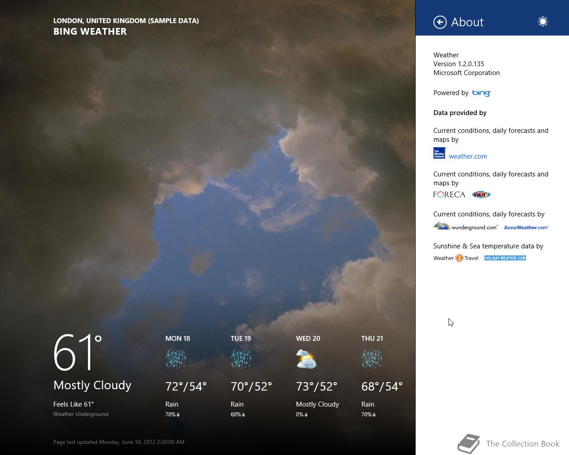The height and width of the screenshot is (455, 569).
Task: Open the AccuWeather.com logo link
Action: point(526,227)
